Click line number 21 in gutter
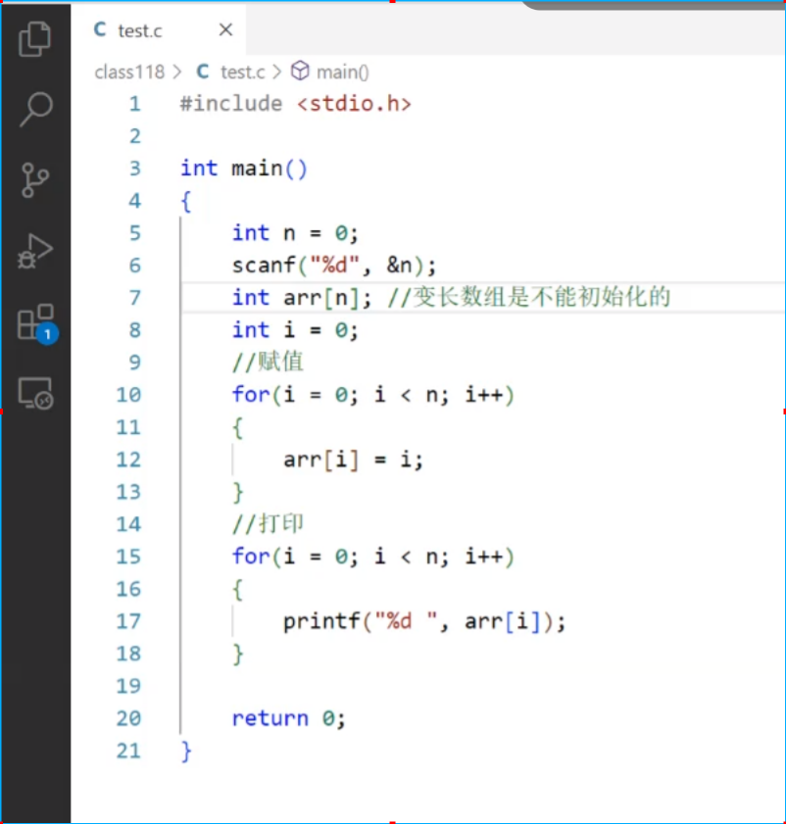 point(128,751)
